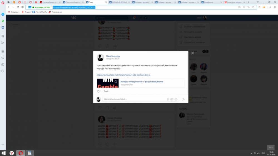This screenshot has width=278, height=156.
Task: Open emoji picker in comment field
Action: click(176, 99)
